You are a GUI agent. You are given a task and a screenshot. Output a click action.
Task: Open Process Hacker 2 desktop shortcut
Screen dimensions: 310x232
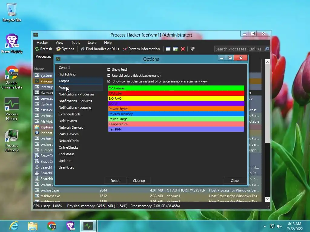tap(12, 140)
